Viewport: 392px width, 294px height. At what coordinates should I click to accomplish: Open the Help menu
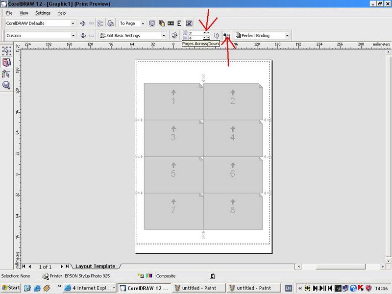(62, 13)
